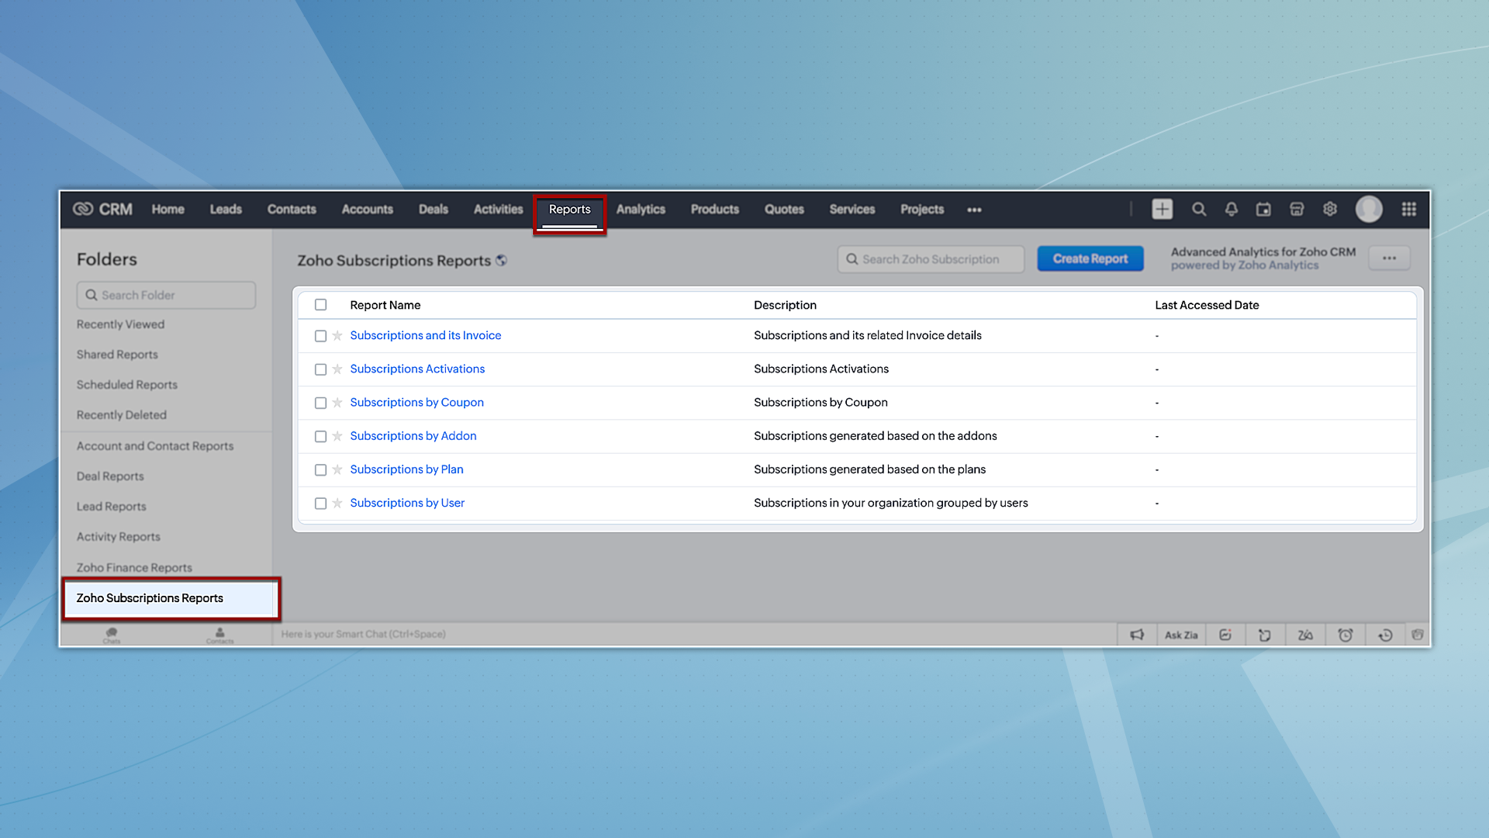Open the Deals module tab

[433, 209]
